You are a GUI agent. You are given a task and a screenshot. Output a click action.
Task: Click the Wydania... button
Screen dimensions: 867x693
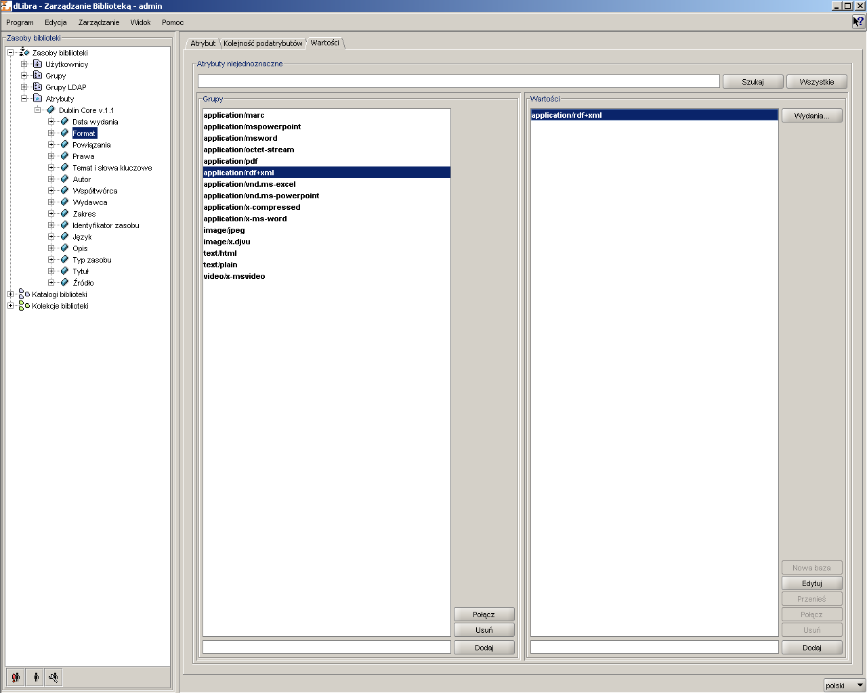tap(812, 116)
